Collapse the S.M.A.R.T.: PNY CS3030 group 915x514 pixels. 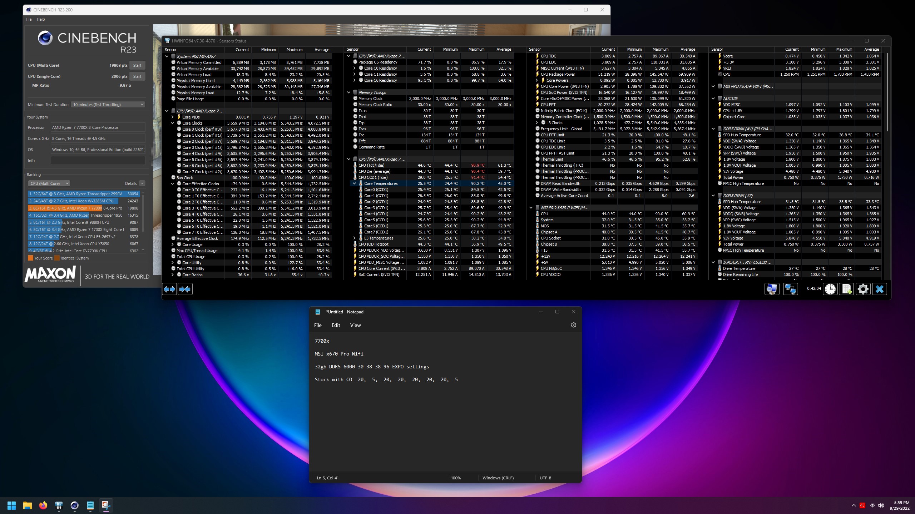[x=713, y=262]
